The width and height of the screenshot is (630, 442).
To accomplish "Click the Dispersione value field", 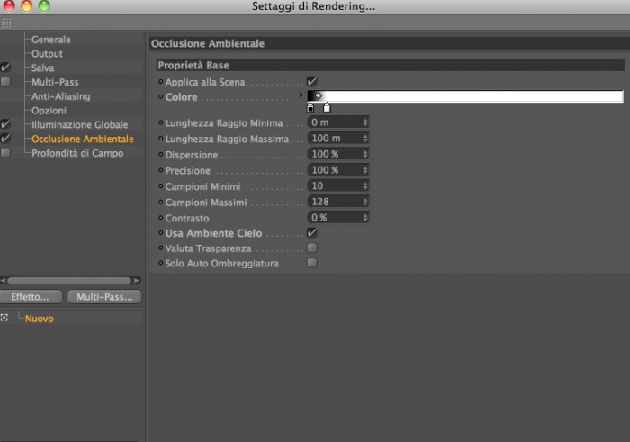I will [x=338, y=154].
